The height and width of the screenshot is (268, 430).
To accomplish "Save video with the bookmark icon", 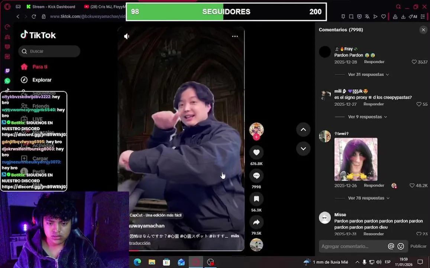I will (x=256, y=199).
